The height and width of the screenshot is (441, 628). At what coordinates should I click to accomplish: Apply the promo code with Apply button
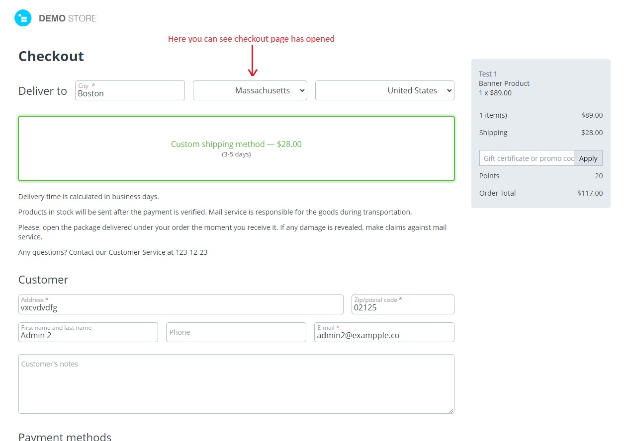click(x=588, y=158)
